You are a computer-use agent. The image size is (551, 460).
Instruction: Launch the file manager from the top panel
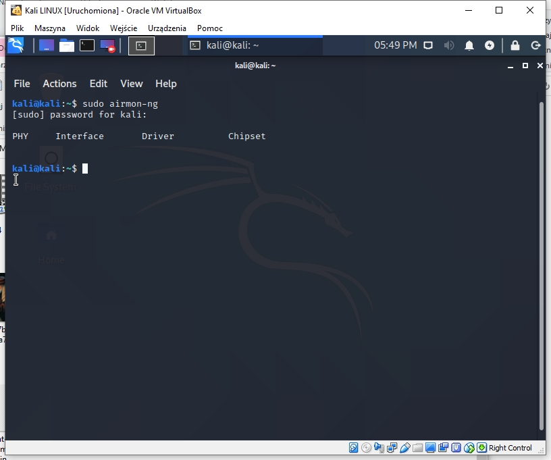click(67, 45)
